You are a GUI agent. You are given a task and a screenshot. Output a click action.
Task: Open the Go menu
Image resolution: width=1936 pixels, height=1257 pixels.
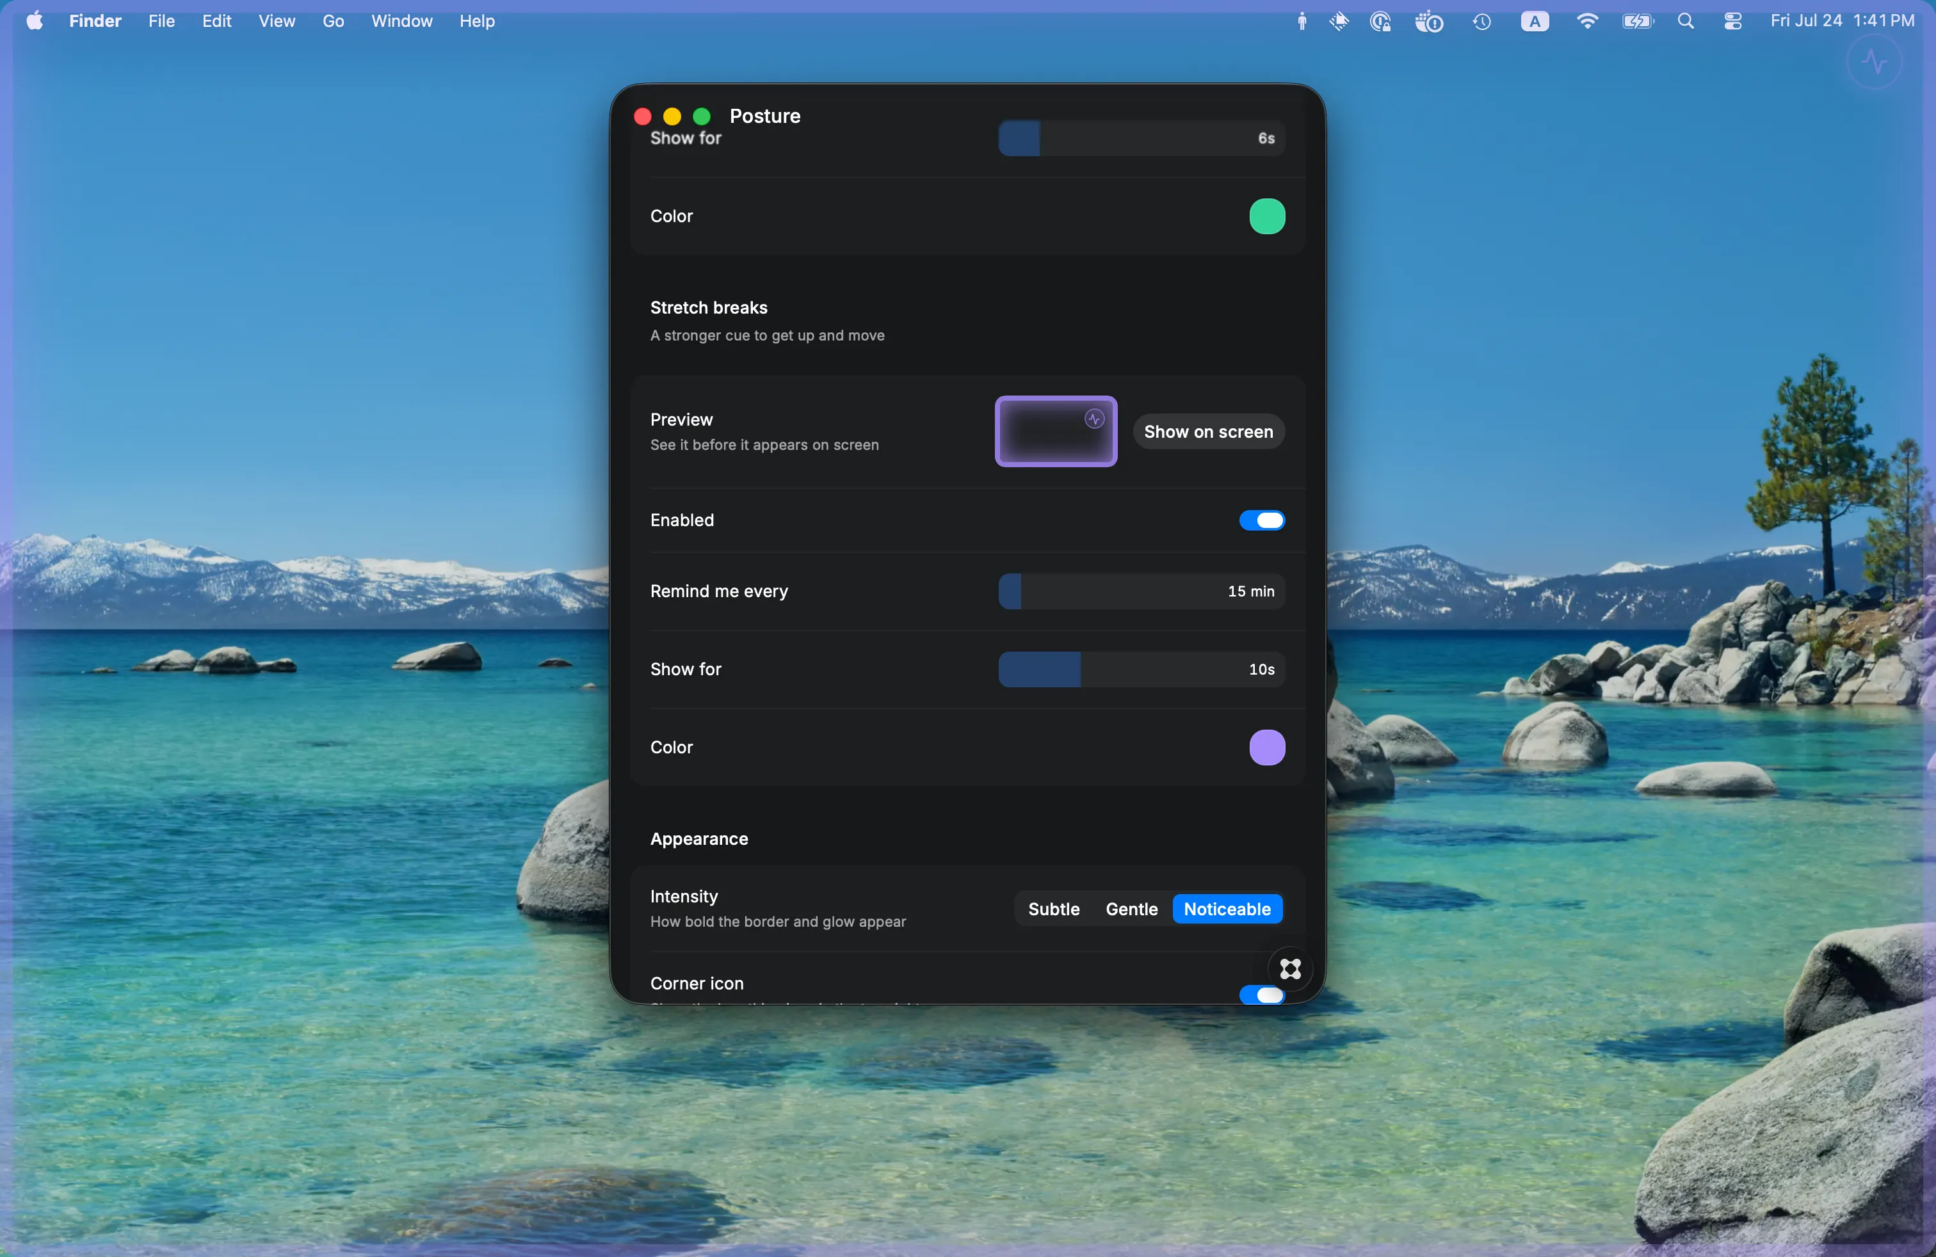(x=333, y=21)
